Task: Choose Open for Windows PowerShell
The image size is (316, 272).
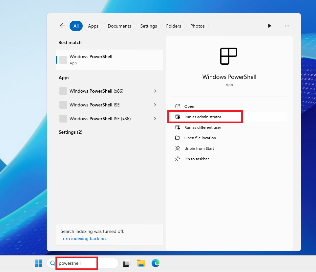Action: (x=229, y=106)
